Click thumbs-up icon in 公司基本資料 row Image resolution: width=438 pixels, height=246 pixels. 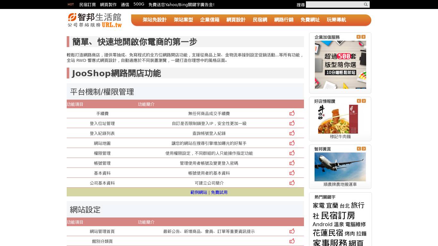pyautogui.click(x=292, y=183)
